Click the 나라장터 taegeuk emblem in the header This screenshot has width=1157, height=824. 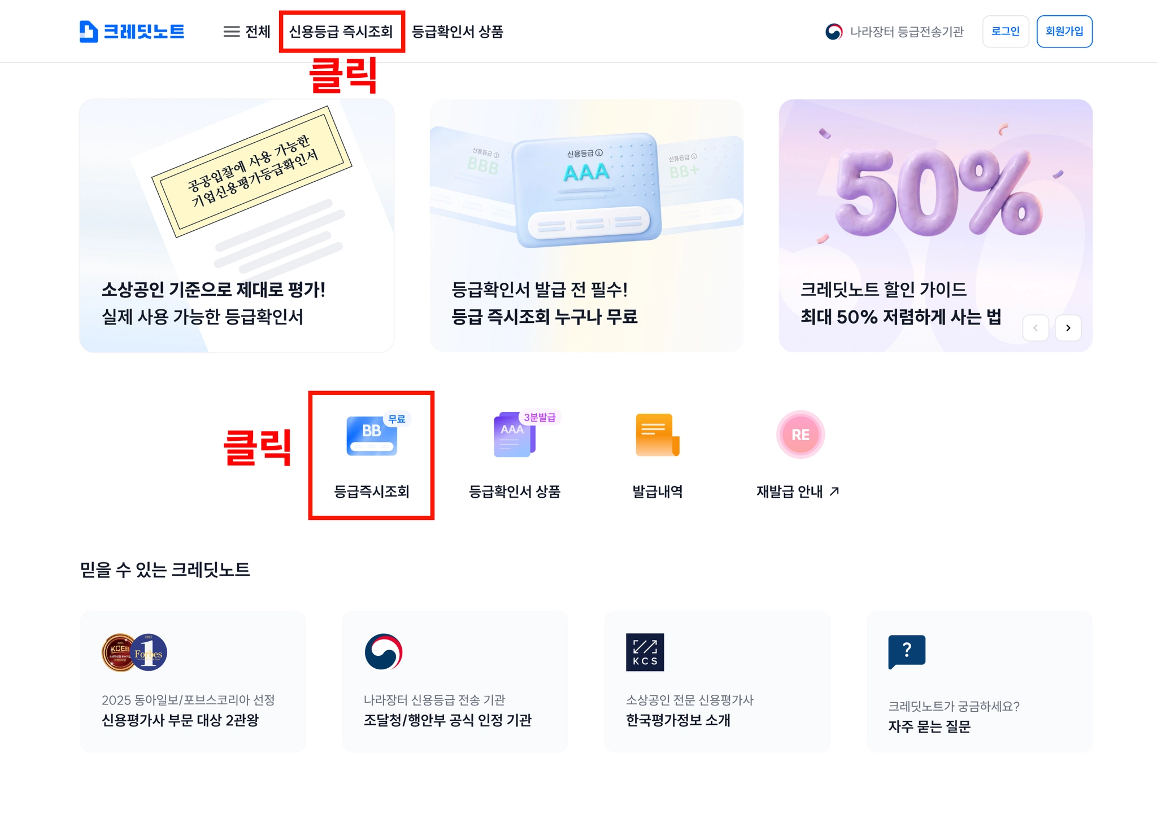(x=834, y=32)
